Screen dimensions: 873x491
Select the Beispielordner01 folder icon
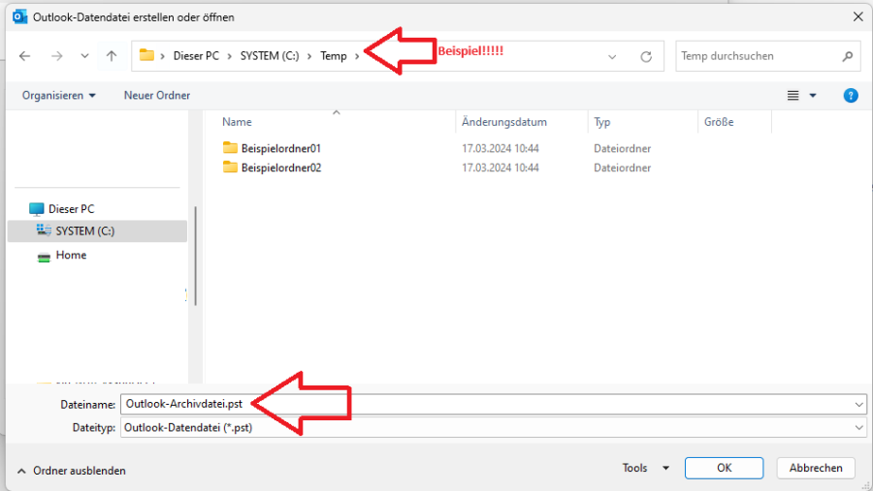[230, 147]
